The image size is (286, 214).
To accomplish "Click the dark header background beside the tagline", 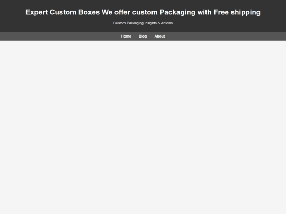I will (x=55, y=23).
